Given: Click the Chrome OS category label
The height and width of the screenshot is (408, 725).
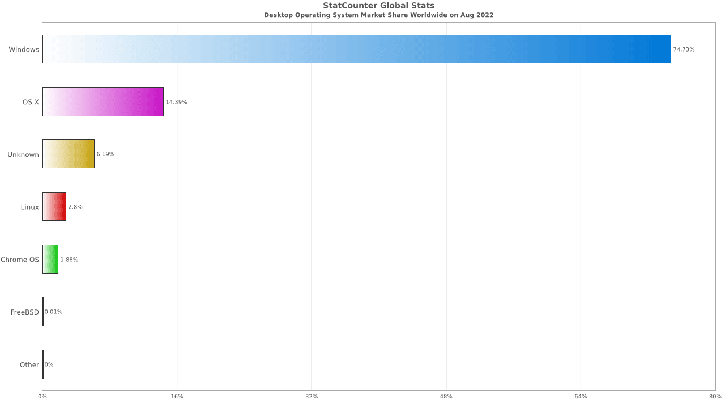Looking at the screenshot, I should click(20, 260).
